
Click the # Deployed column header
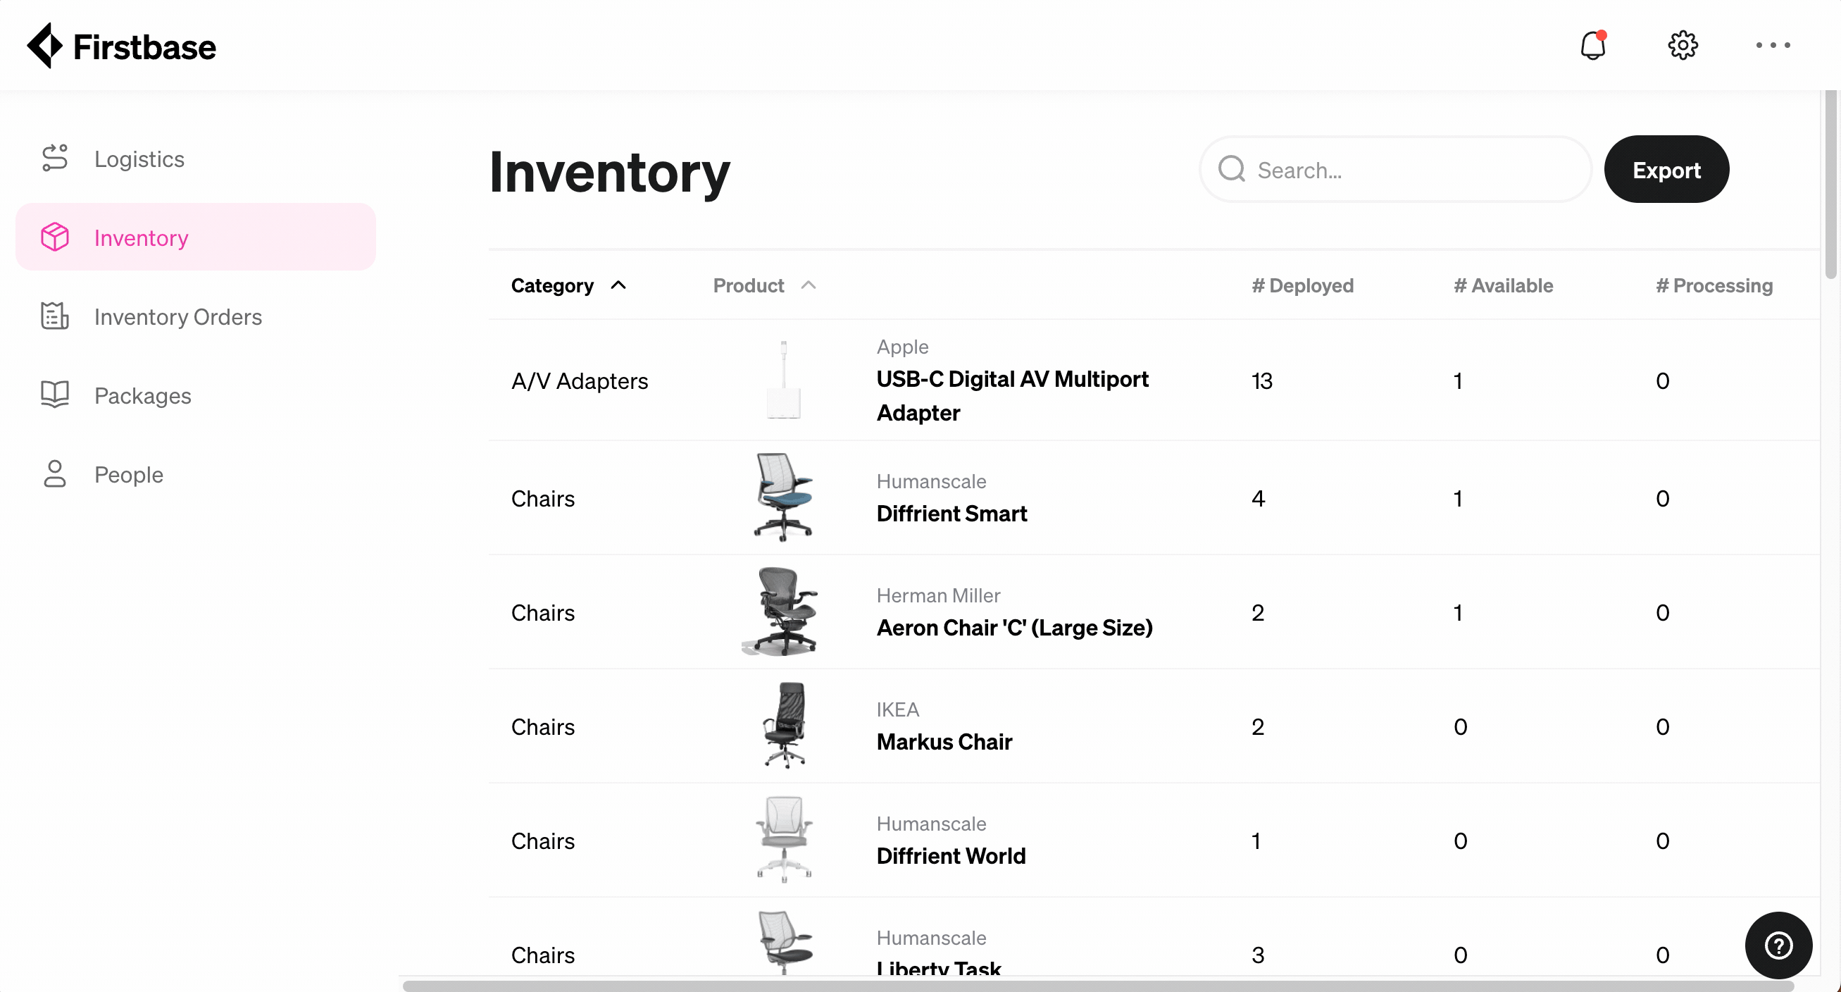click(1302, 286)
